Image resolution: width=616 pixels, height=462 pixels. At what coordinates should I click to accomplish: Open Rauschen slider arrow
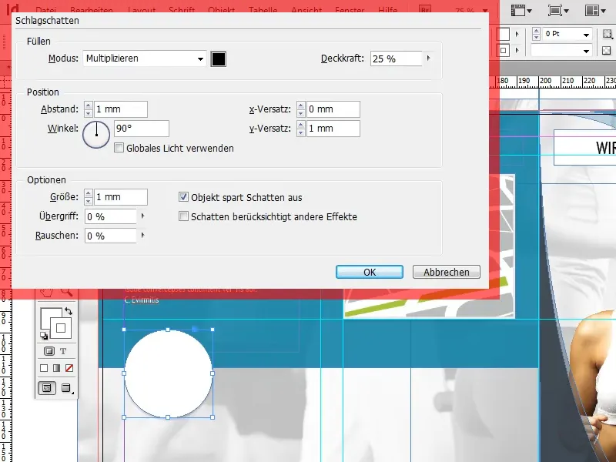[x=142, y=236]
